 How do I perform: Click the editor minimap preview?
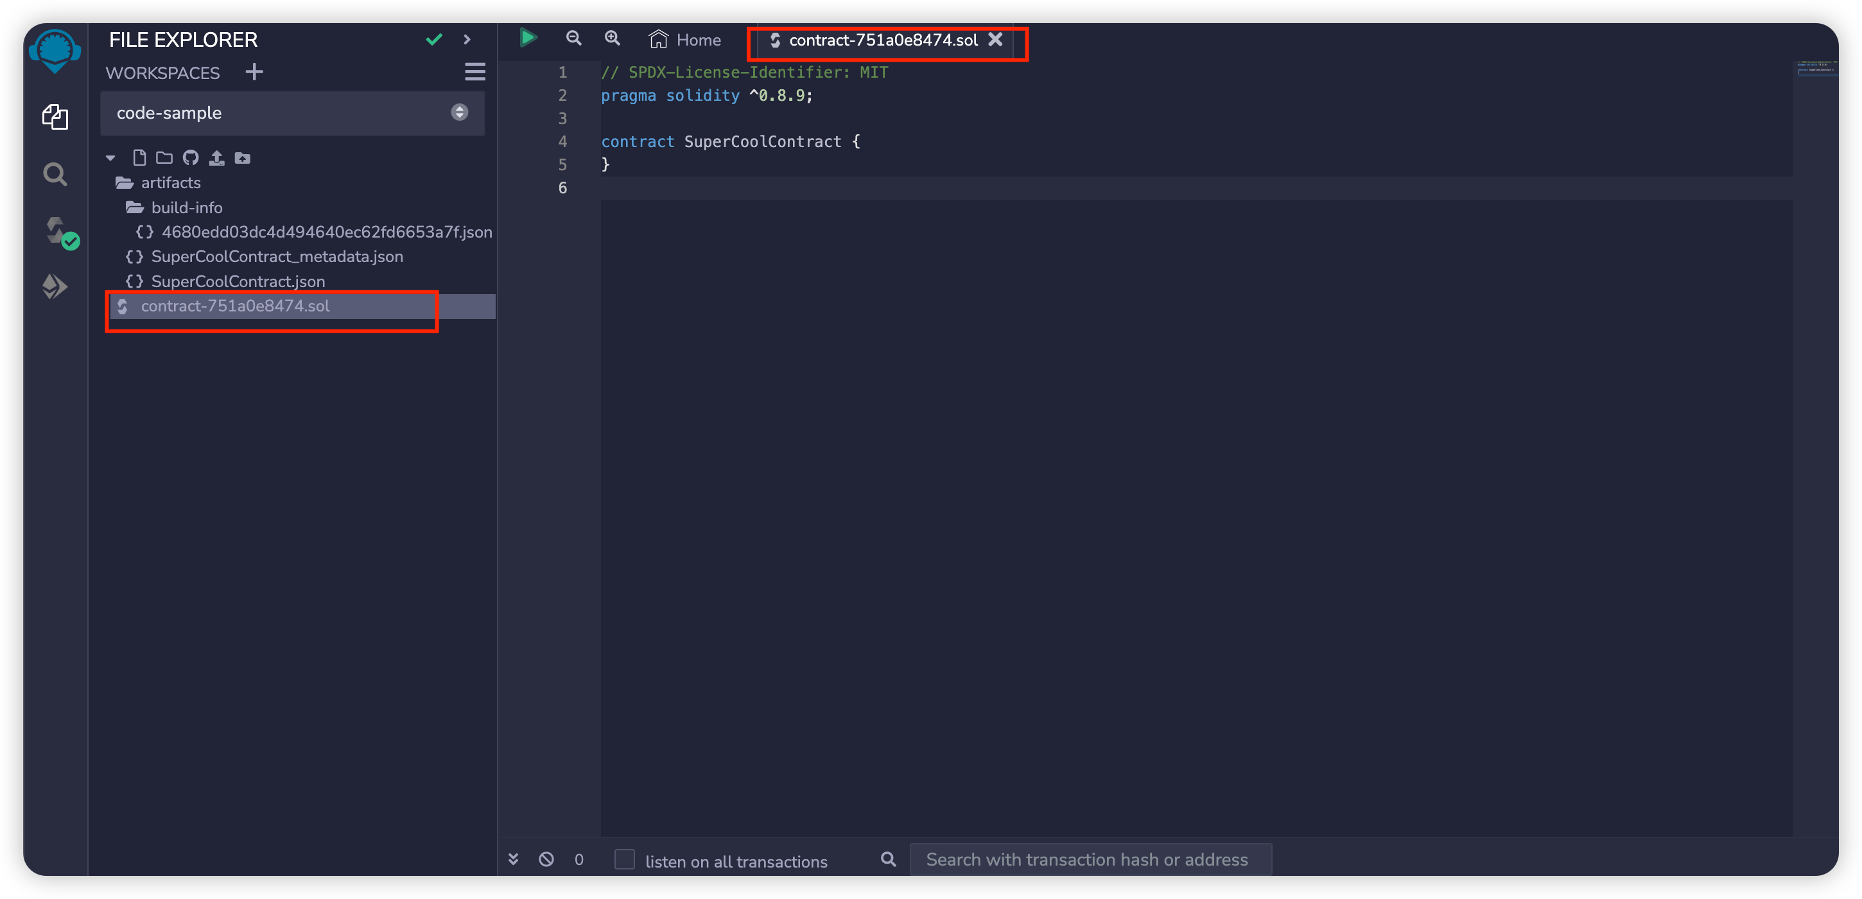[1816, 68]
